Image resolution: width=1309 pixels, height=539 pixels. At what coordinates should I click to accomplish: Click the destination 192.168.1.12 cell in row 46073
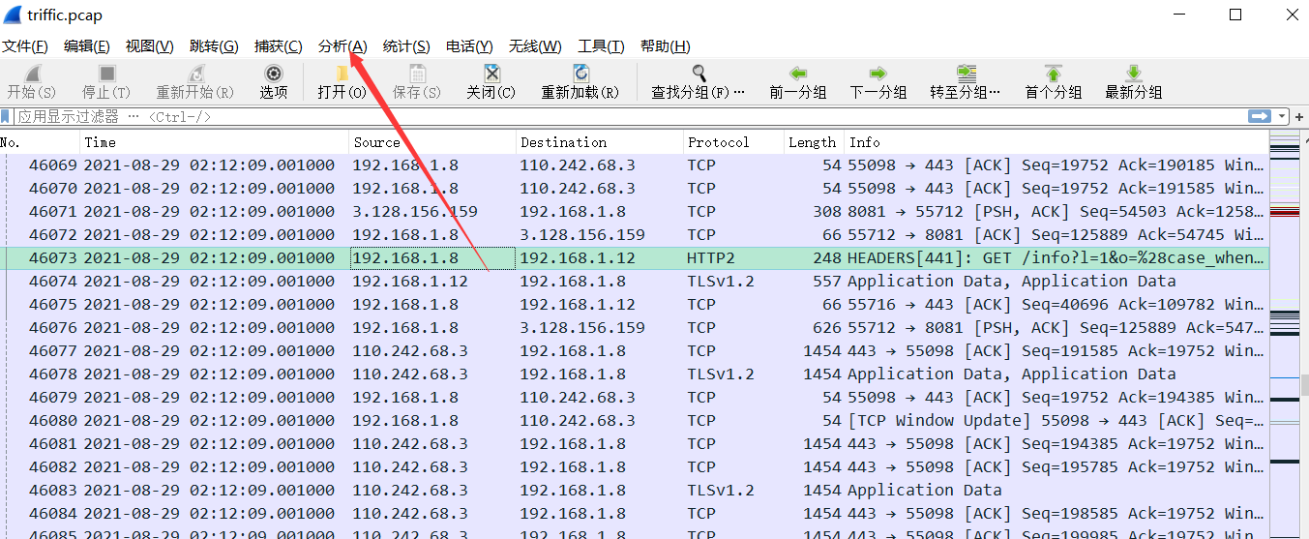(600, 258)
